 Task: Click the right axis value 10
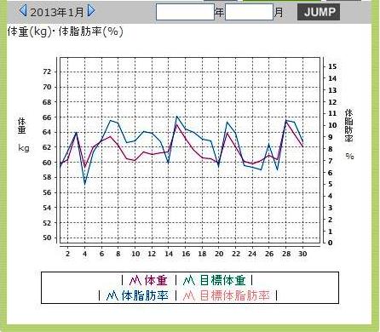tap(332, 125)
